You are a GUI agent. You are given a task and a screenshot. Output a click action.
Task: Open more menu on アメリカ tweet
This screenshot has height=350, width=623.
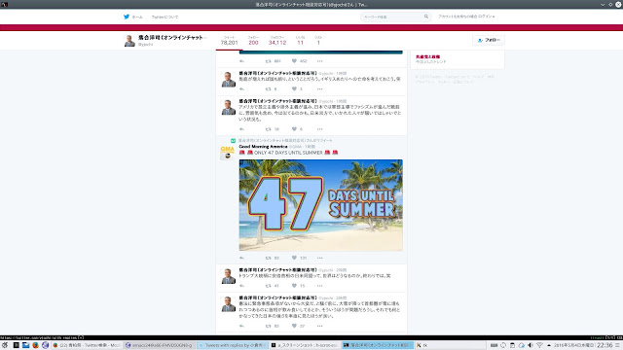coord(320,129)
